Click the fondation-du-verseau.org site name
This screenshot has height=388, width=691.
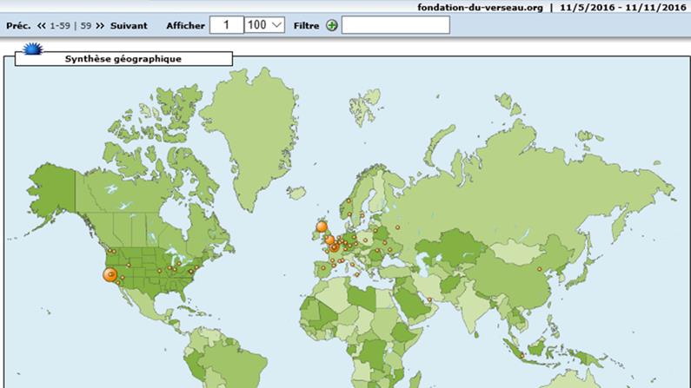tap(480, 8)
